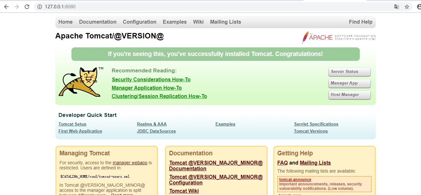421x195 pixels.
Task: Open Clustering/Session Replication How-To link
Action: (159, 96)
